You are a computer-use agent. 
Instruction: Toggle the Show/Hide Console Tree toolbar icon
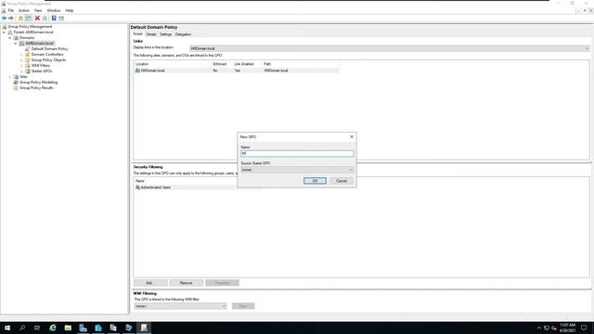tap(29, 19)
